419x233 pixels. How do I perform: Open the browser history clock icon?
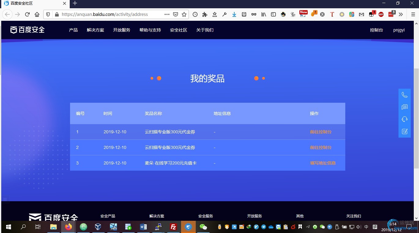pyautogui.click(x=195, y=14)
